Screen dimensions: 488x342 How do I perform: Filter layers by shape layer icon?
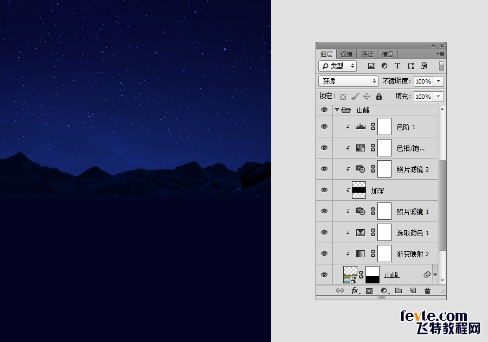coord(410,66)
